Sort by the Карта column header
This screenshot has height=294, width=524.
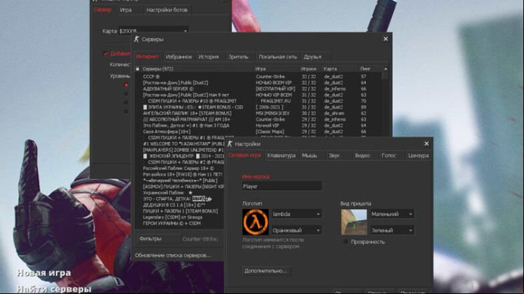click(x=340, y=69)
